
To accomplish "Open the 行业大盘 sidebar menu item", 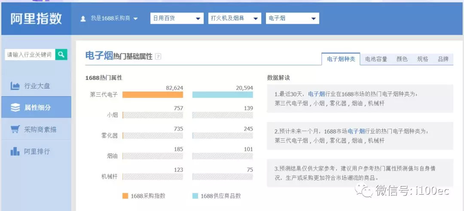I will tap(36, 86).
